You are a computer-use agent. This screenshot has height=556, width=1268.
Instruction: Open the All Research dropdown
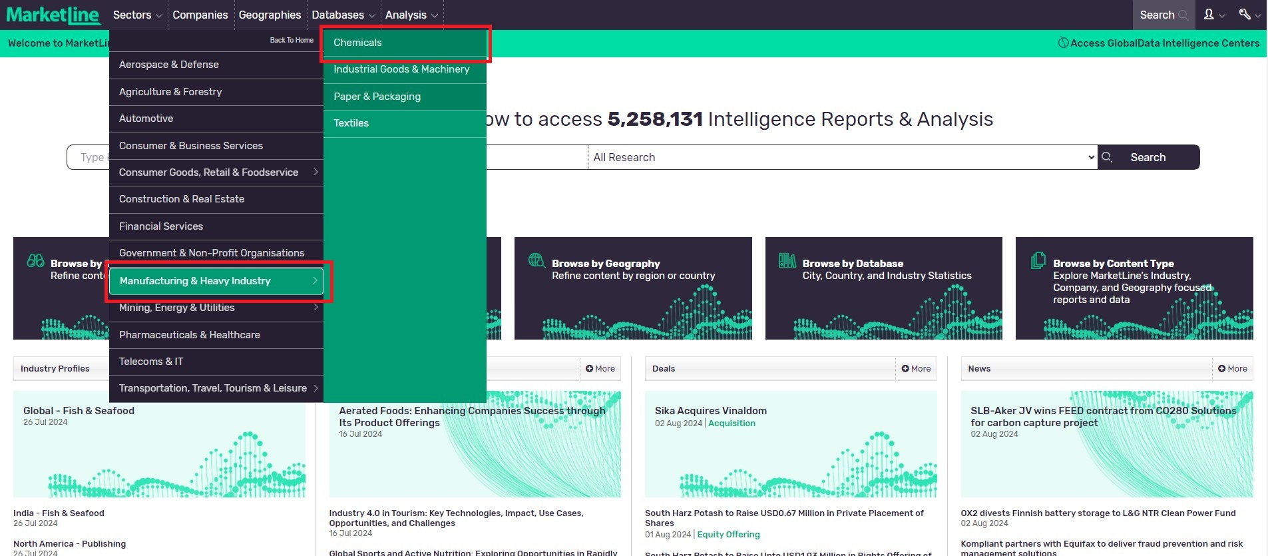pyautogui.click(x=842, y=157)
